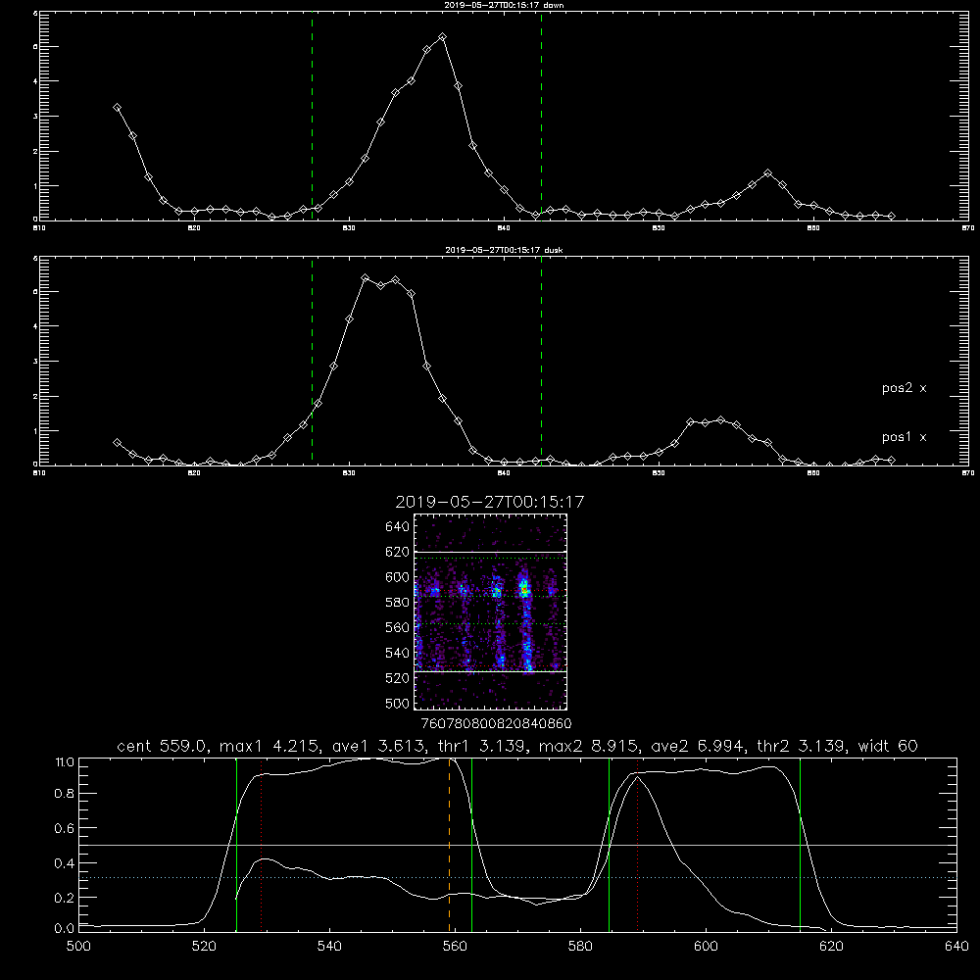Click the solid horizontal 0.5 line in bottom plot
The width and height of the screenshot is (980, 980).
point(518,845)
